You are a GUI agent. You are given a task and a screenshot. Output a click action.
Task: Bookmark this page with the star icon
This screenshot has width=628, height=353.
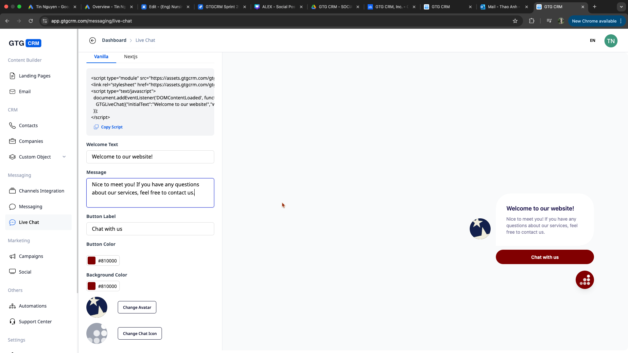[x=515, y=21]
